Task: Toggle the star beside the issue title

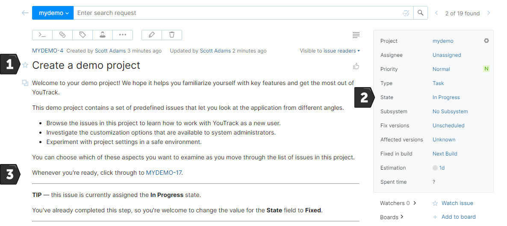Action: pos(25,65)
